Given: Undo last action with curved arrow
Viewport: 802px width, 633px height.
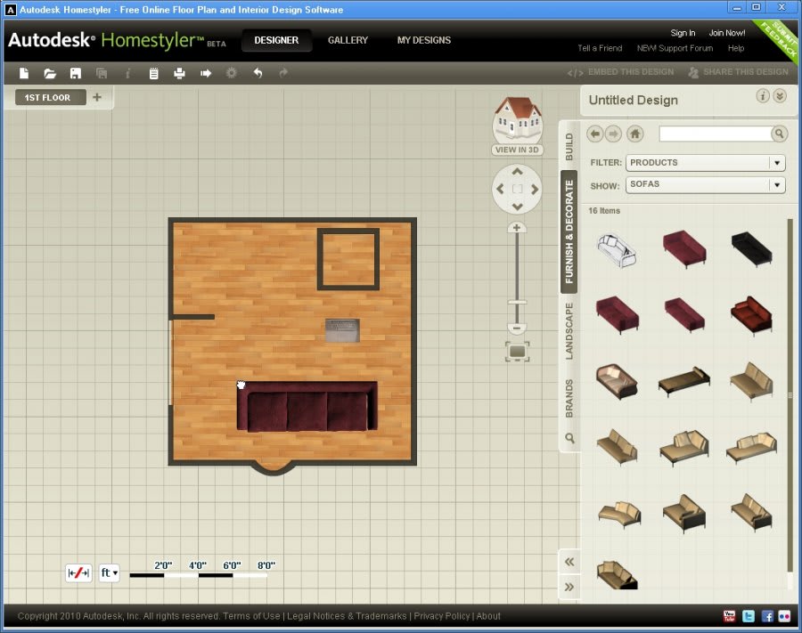Looking at the screenshot, I should point(258,73).
